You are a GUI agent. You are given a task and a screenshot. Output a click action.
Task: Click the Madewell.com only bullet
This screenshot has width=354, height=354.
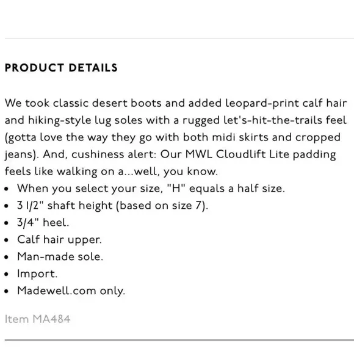click(71, 291)
